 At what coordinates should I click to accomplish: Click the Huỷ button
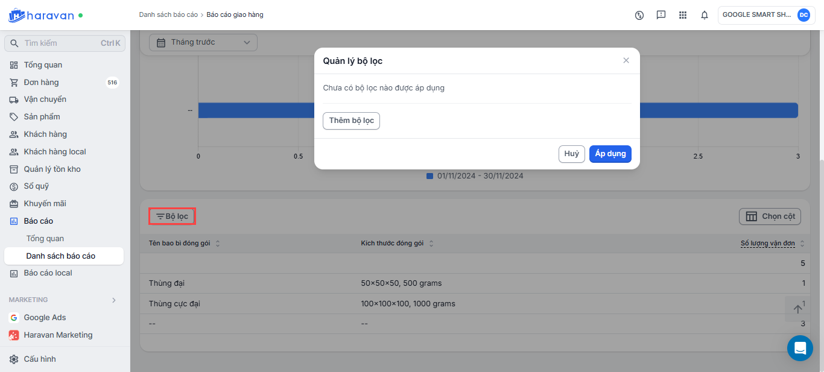point(571,154)
